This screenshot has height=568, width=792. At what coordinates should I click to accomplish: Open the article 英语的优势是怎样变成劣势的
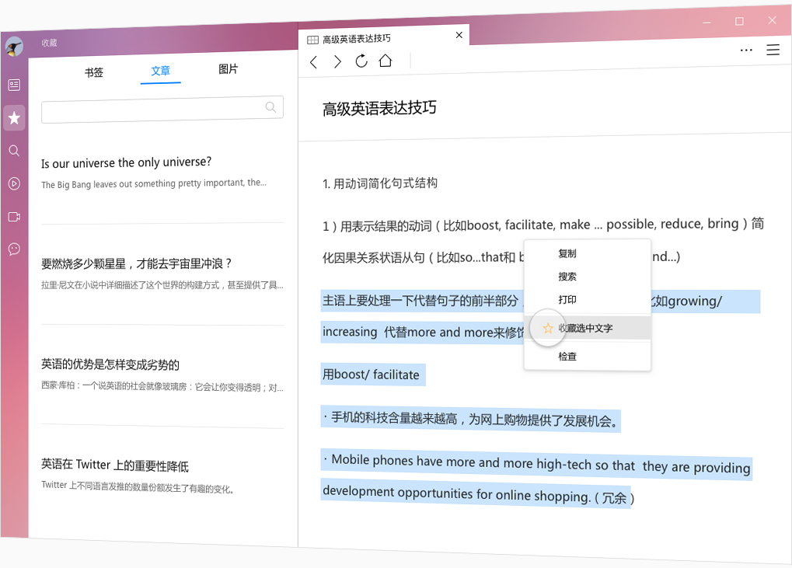pos(110,364)
